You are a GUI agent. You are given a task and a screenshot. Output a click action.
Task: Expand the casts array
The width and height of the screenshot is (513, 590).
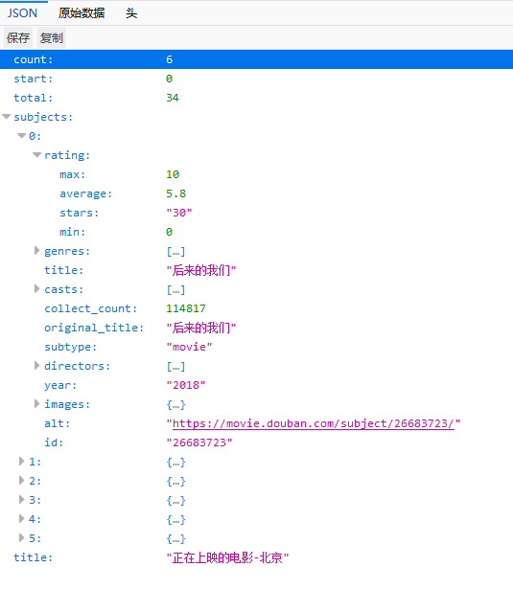coord(36,289)
